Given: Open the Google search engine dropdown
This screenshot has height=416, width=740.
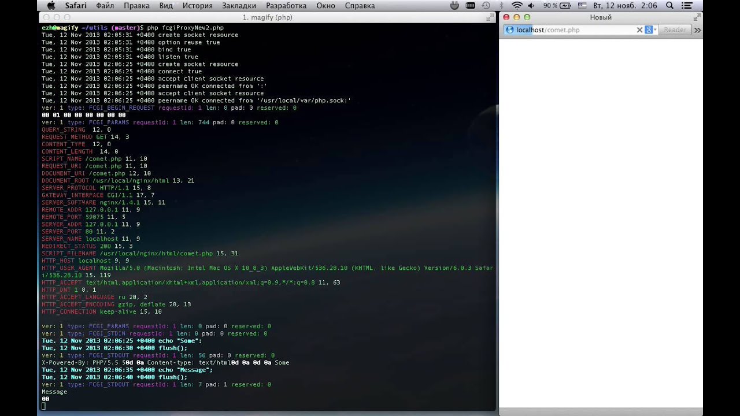Looking at the screenshot, I should (x=650, y=29).
